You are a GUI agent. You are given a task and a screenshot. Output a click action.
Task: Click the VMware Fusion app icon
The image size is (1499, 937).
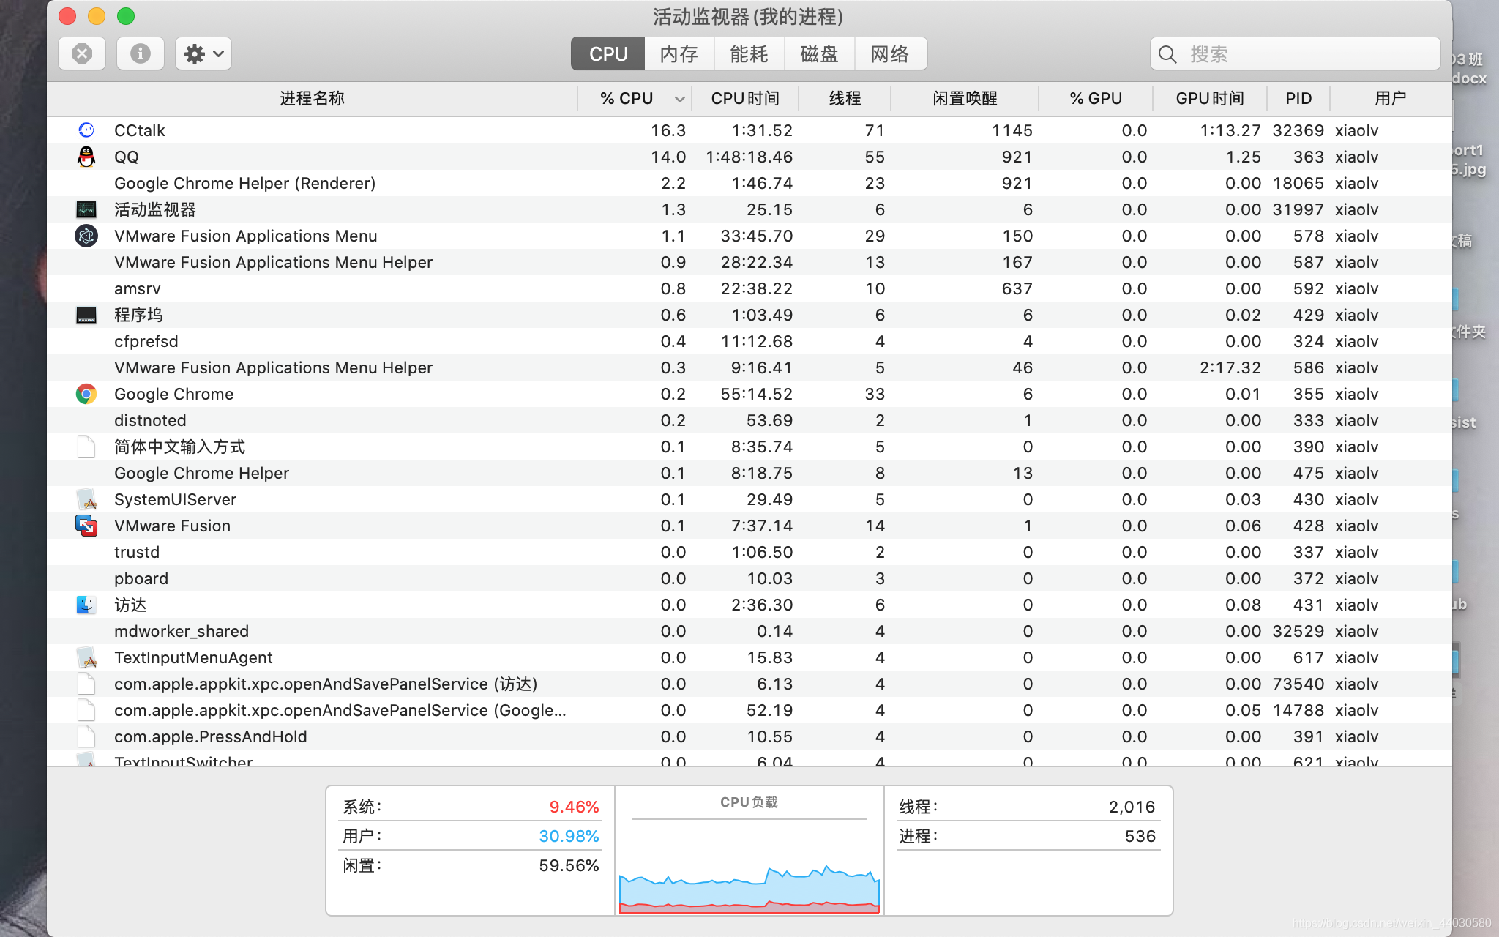86,526
